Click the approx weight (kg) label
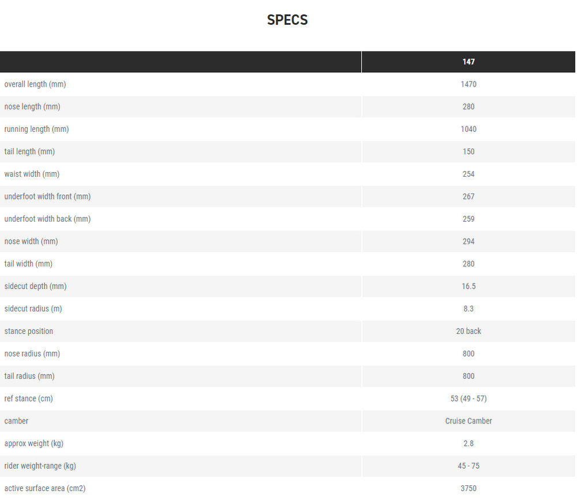 [x=33, y=444]
